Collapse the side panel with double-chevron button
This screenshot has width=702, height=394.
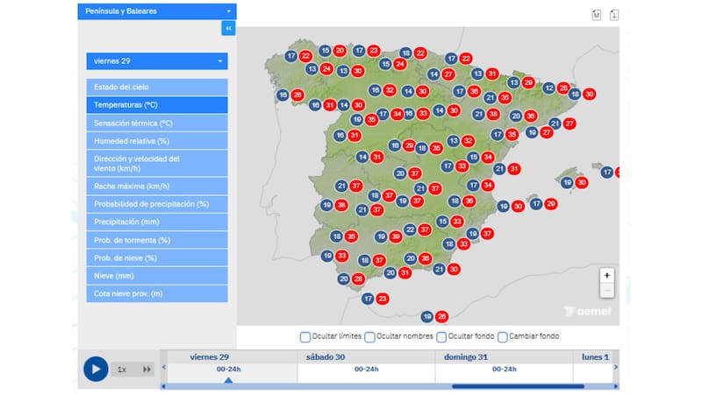coord(228,28)
